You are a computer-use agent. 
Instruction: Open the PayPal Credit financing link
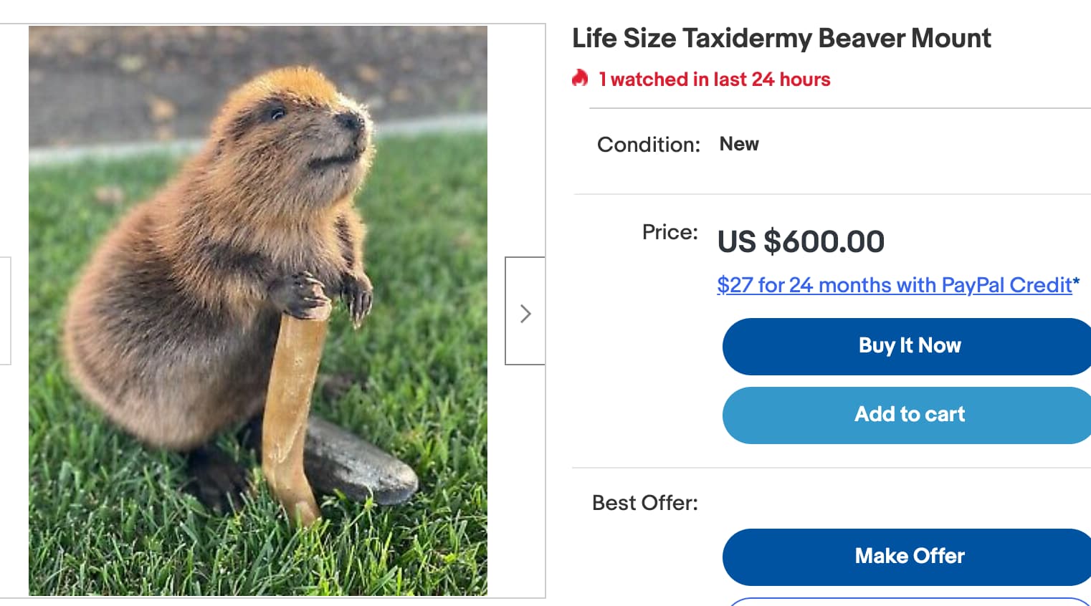tap(894, 285)
